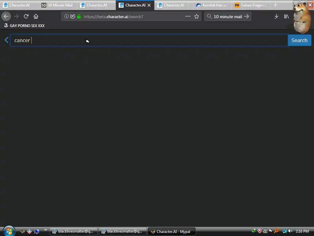Open the network connection tray icon

point(285,231)
